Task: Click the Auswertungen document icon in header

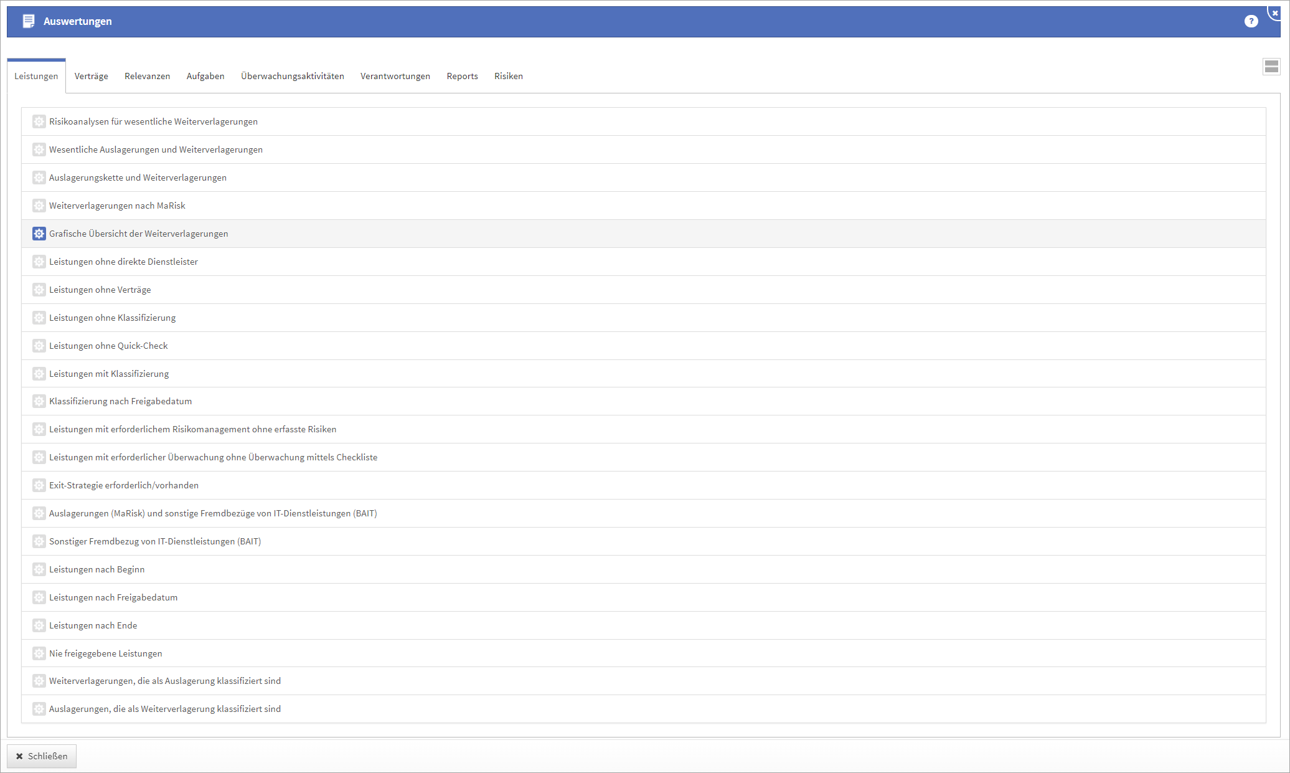Action: pos(29,21)
